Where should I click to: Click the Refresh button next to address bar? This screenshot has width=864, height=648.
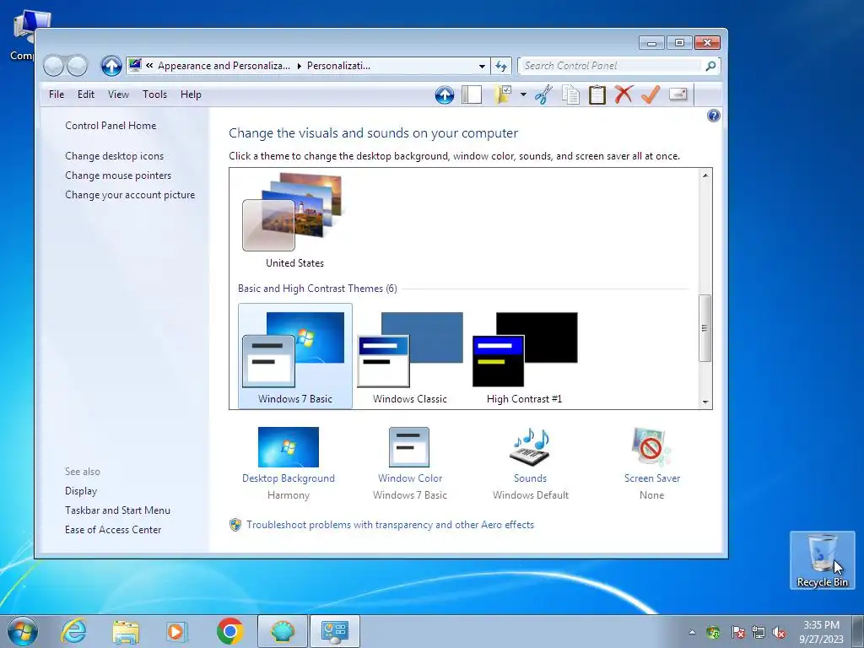[501, 66]
